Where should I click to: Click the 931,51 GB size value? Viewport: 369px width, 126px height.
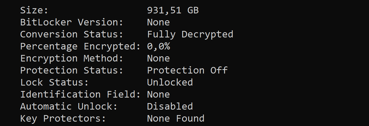pos(173,10)
